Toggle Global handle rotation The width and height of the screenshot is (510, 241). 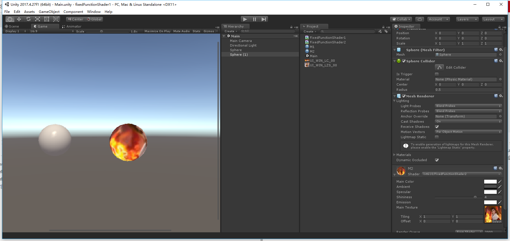click(x=94, y=19)
